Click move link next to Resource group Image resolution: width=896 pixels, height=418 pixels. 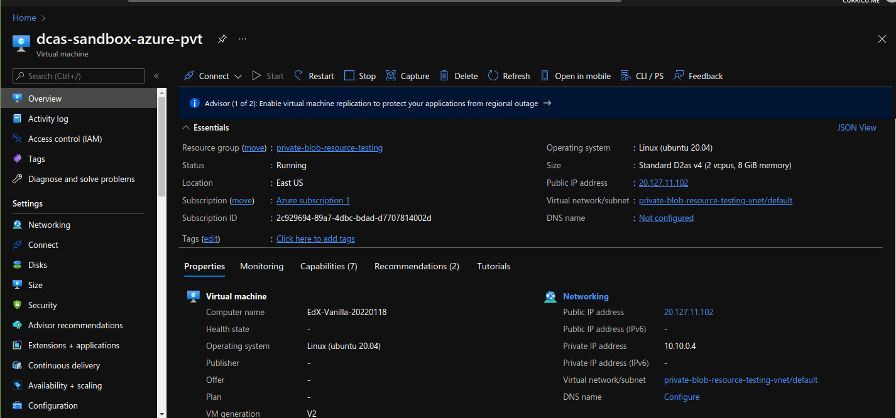(254, 147)
